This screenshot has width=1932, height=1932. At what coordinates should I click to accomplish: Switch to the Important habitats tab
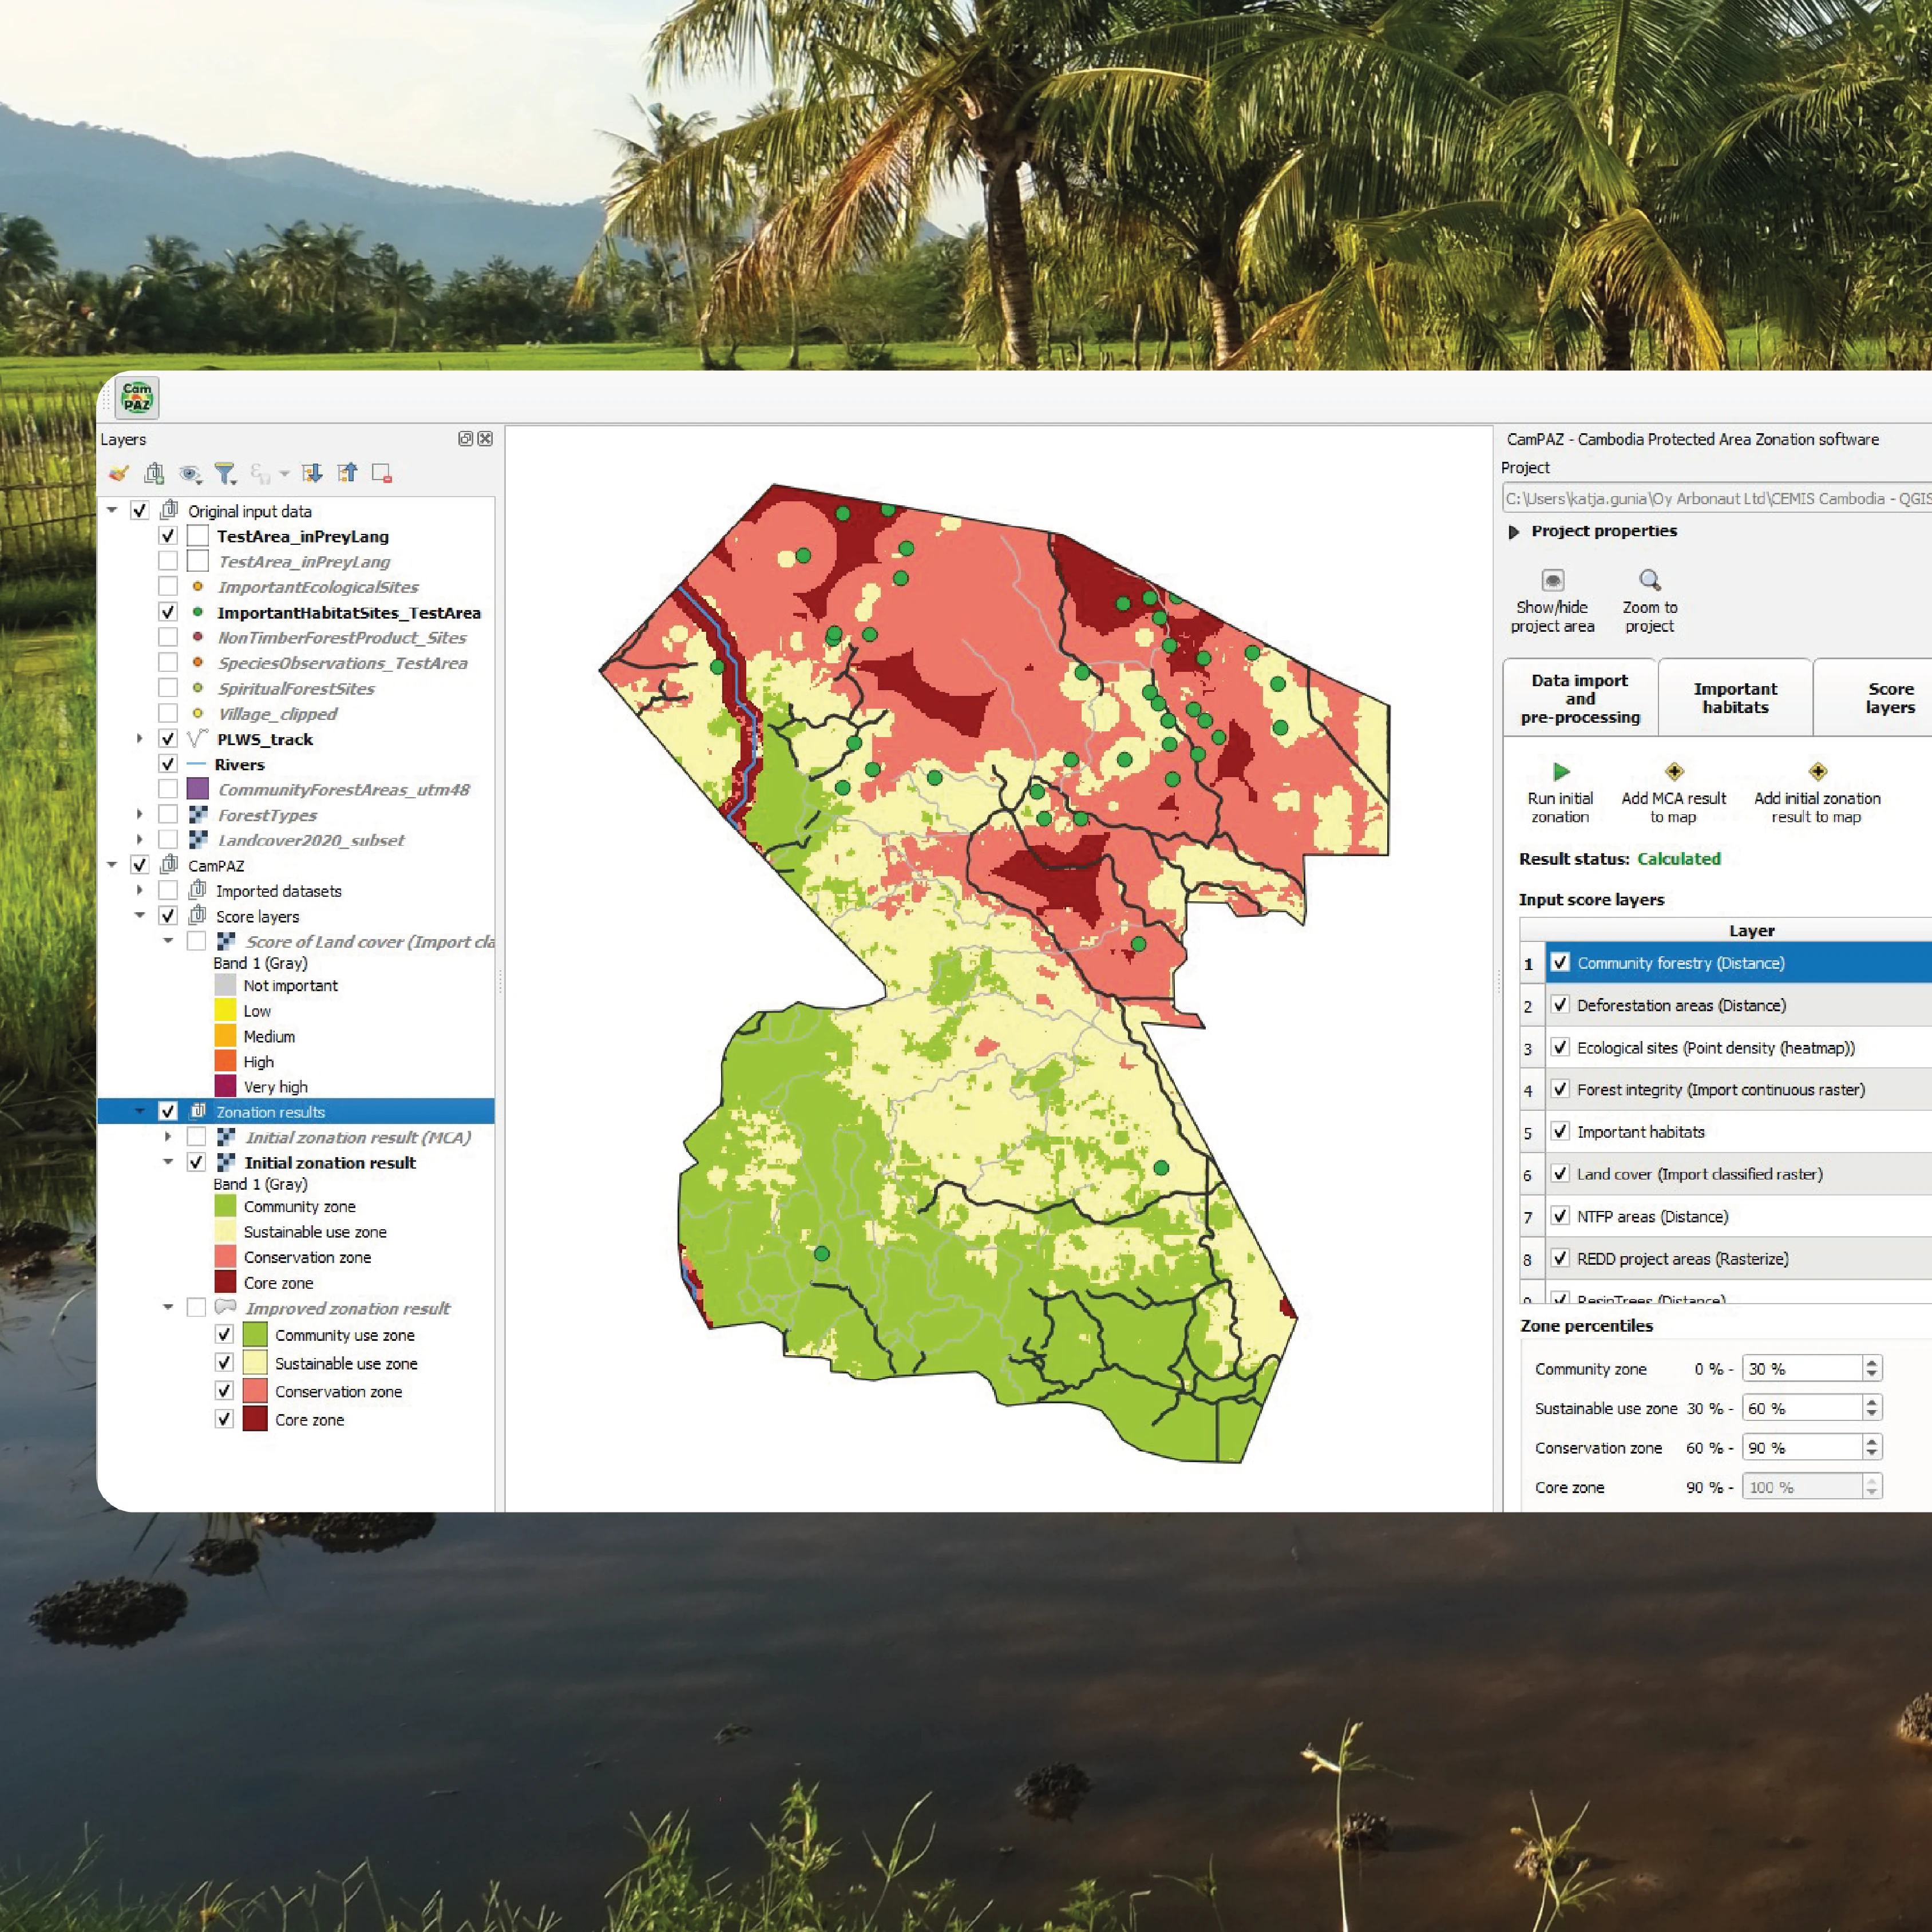[1735, 697]
